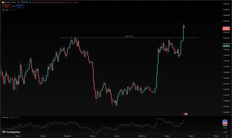
Task: Click the Tháng Năm time axis label
Action: click(67, 136)
